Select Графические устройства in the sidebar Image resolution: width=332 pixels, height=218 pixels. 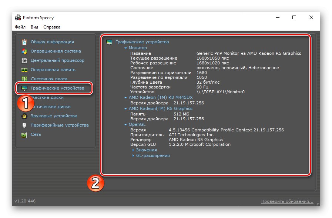(x=57, y=88)
